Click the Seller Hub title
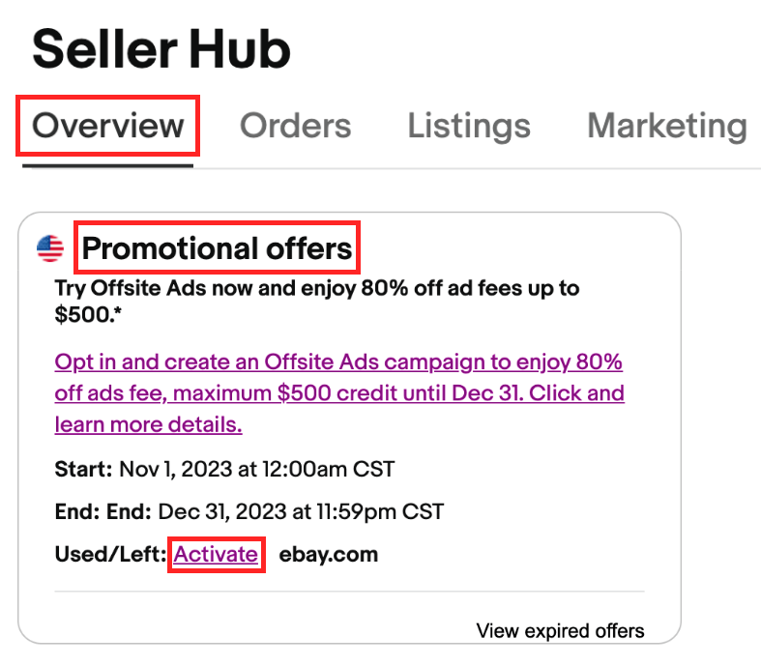Screen dimensions: 761x666 coord(161,49)
